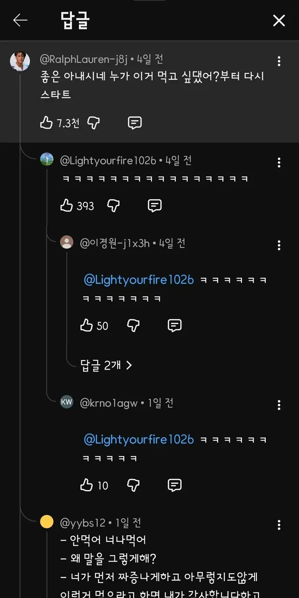The width and height of the screenshot is (299, 598).
Task: Open options menu for @RalphLauren-j8j comment
Action: pyautogui.click(x=279, y=61)
